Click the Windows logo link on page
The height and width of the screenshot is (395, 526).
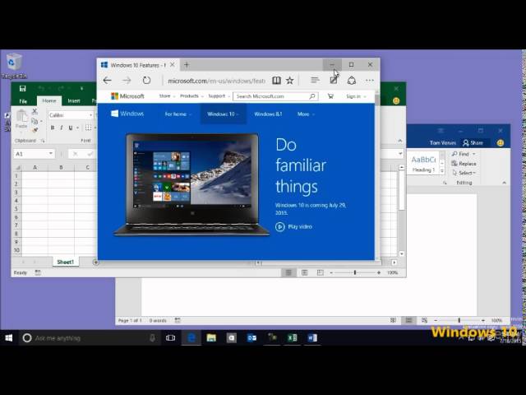click(x=127, y=114)
